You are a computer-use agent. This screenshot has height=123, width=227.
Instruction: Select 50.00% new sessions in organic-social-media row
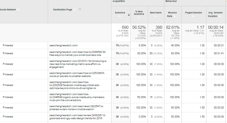click(x=141, y=97)
